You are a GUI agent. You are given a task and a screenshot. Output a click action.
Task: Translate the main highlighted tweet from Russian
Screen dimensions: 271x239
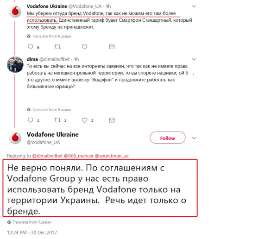(x=29, y=222)
